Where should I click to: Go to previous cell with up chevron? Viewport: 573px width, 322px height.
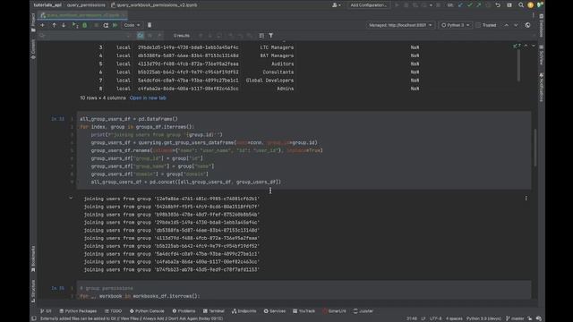point(507,25)
